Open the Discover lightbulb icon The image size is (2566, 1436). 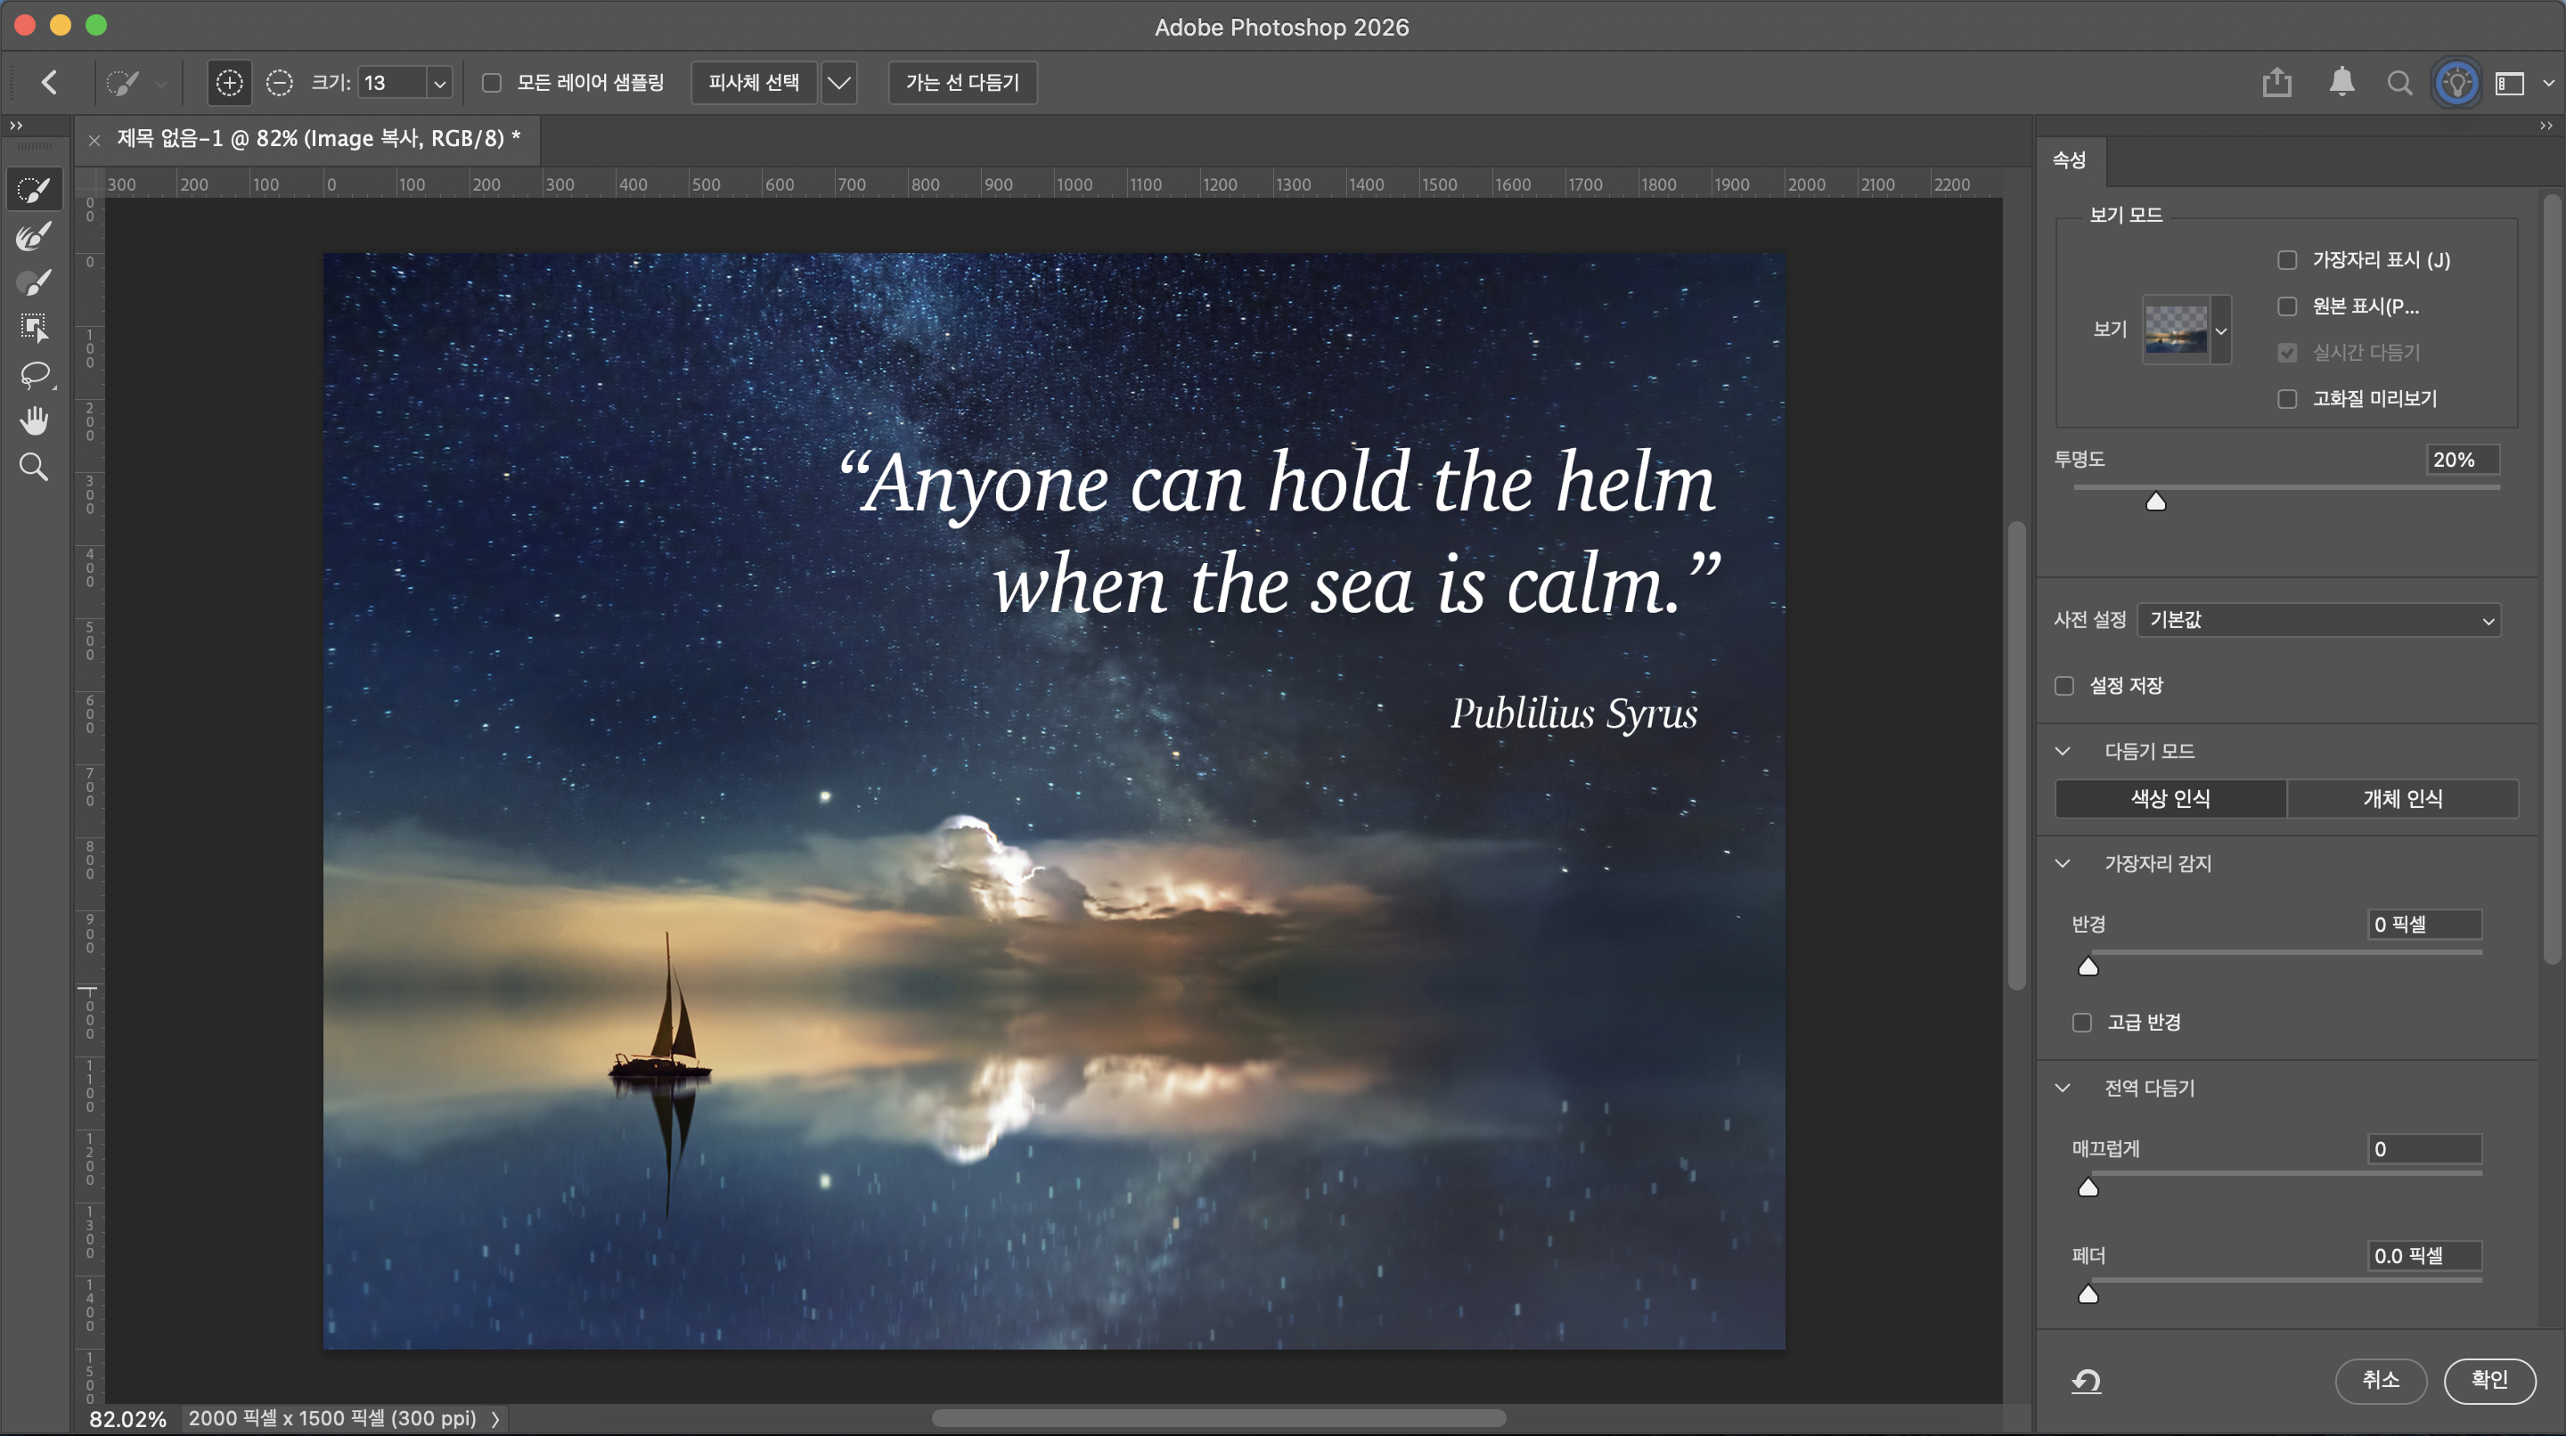(2456, 83)
